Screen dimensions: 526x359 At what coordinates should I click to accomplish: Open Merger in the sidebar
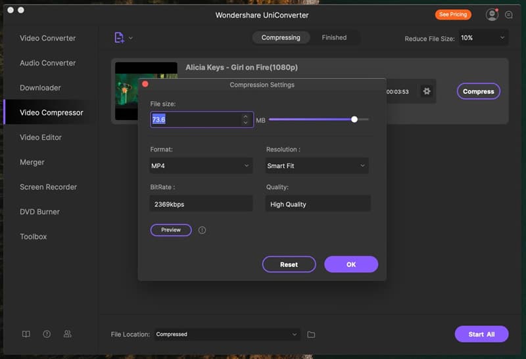click(x=32, y=162)
